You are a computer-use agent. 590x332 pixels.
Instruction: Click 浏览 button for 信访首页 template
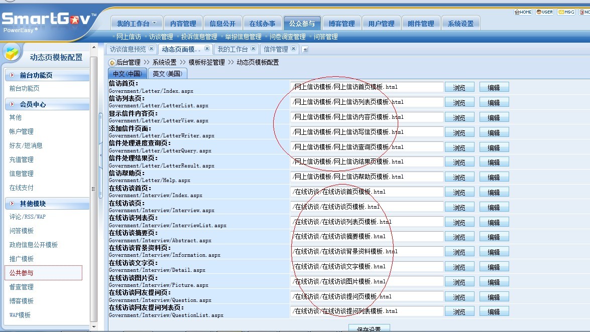click(x=458, y=88)
